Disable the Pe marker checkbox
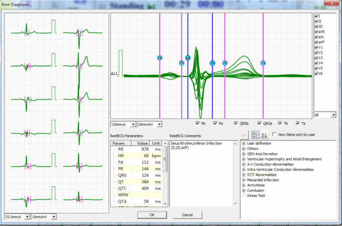 coord(215,123)
